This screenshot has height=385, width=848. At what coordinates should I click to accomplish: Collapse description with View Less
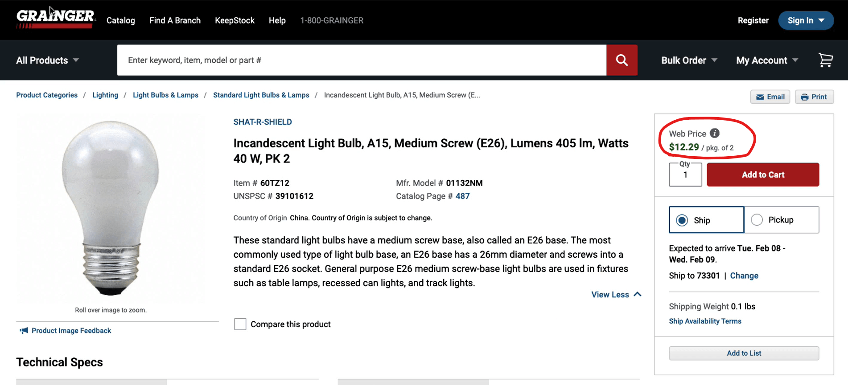(x=616, y=295)
